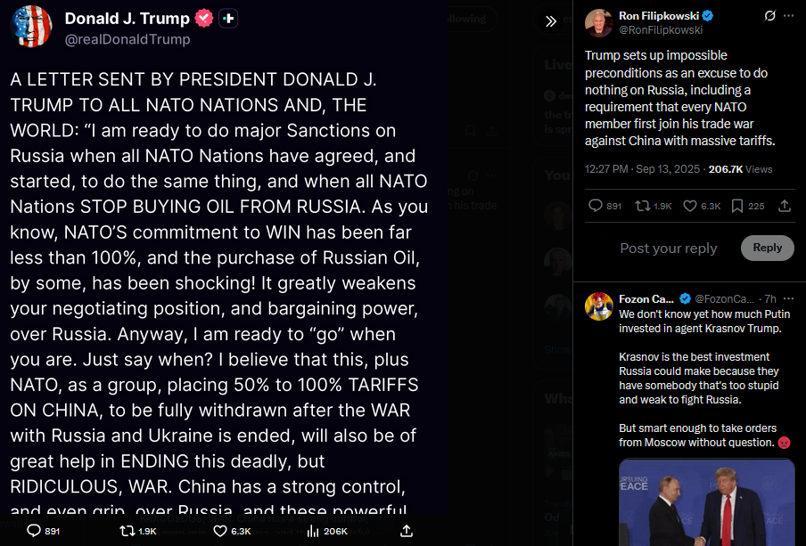Image resolution: width=806 pixels, height=546 pixels.
Task: Share Ron's post using the share icon
Action: pos(785,206)
